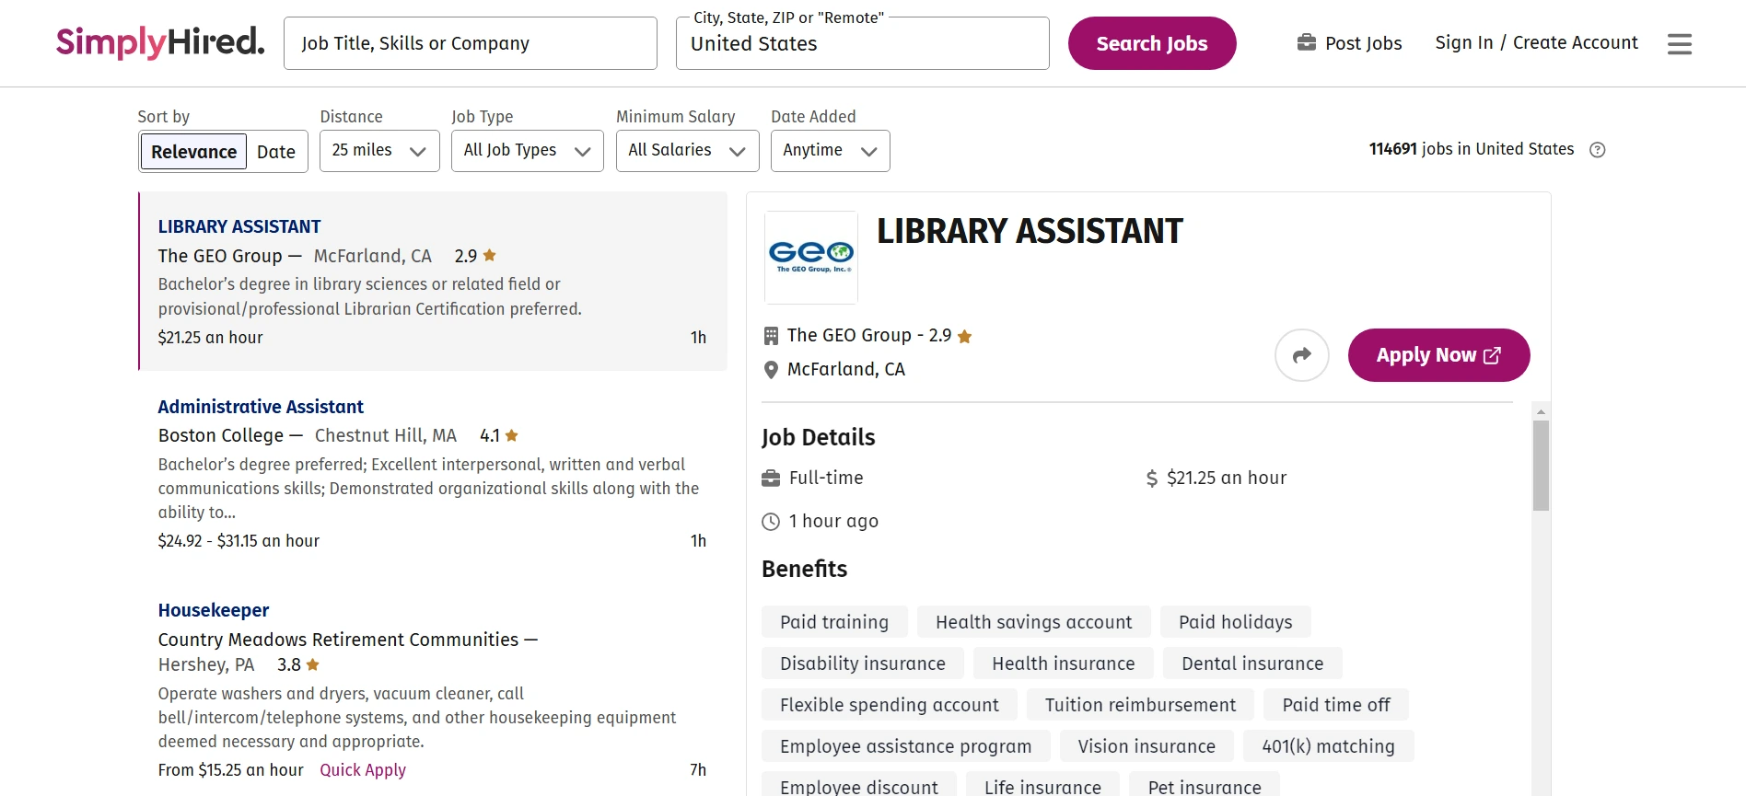
Task: Select the Date sort option
Action: 276,151
